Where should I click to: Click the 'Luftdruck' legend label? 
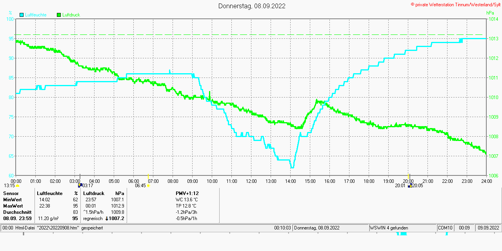tap(71, 15)
